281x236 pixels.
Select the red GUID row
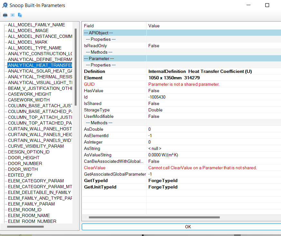(182, 84)
